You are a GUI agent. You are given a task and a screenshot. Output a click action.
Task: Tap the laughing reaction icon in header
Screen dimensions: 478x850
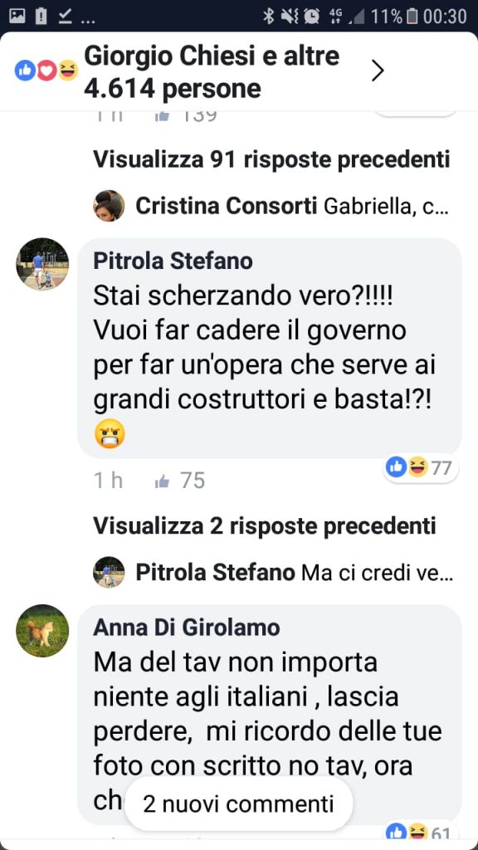(68, 71)
